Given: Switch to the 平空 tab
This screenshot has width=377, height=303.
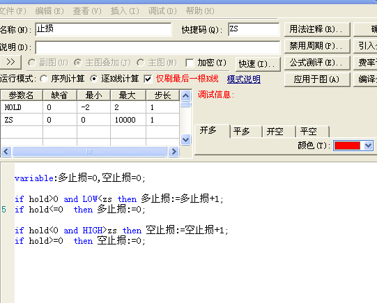Looking at the screenshot, I should 313,132.
